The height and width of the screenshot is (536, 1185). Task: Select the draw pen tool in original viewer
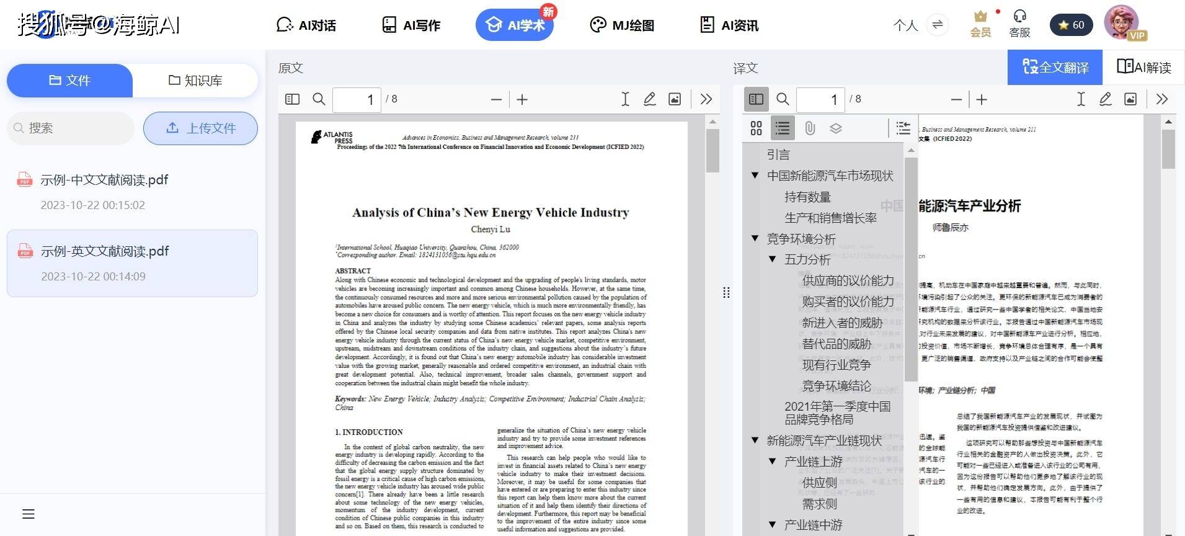(649, 99)
